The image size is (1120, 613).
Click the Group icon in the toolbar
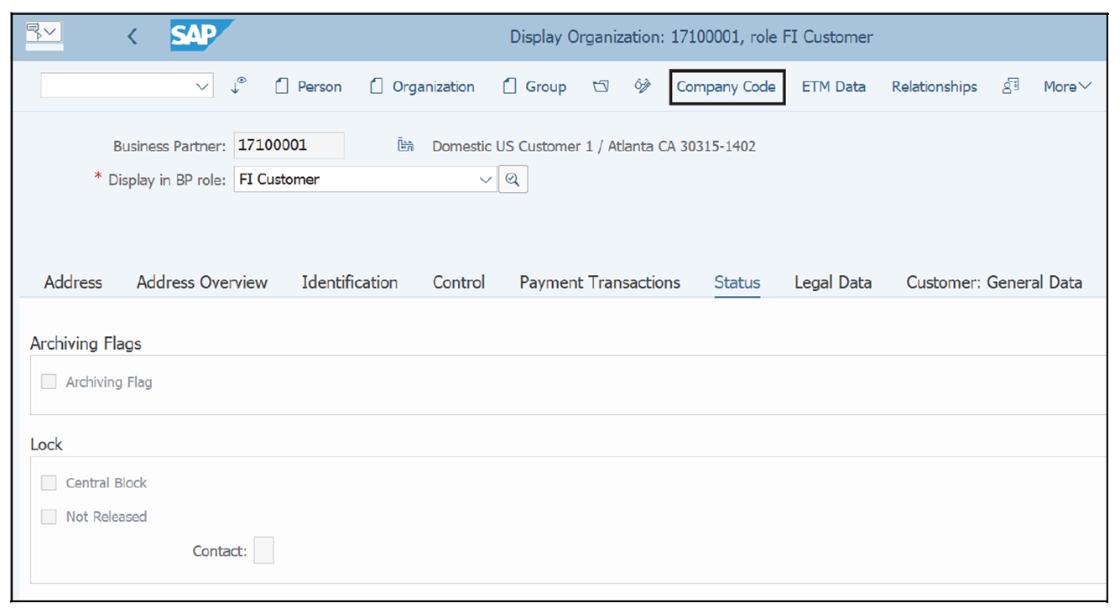[x=508, y=86]
